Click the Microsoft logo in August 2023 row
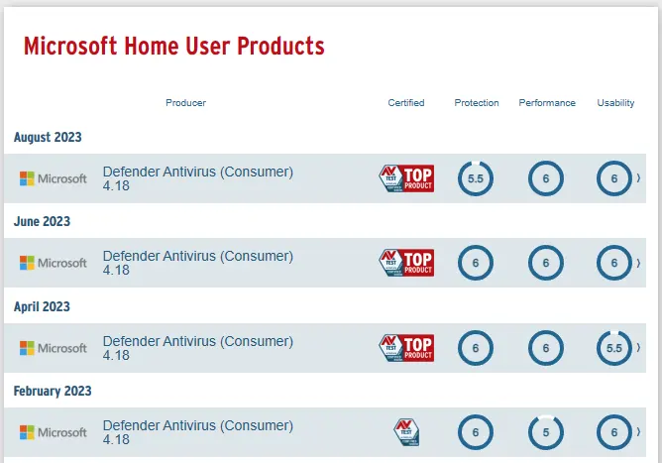662x463 pixels. 54,178
